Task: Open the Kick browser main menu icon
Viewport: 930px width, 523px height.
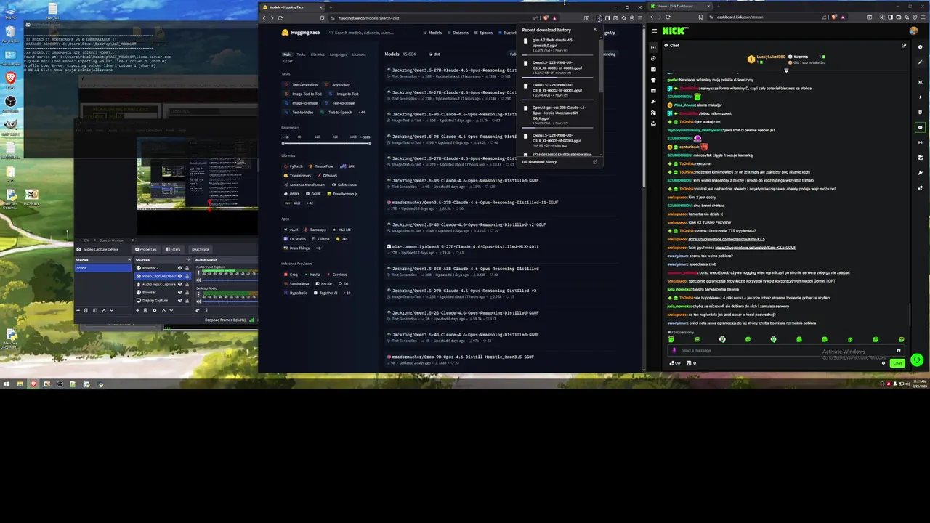Action: pos(923,17)
